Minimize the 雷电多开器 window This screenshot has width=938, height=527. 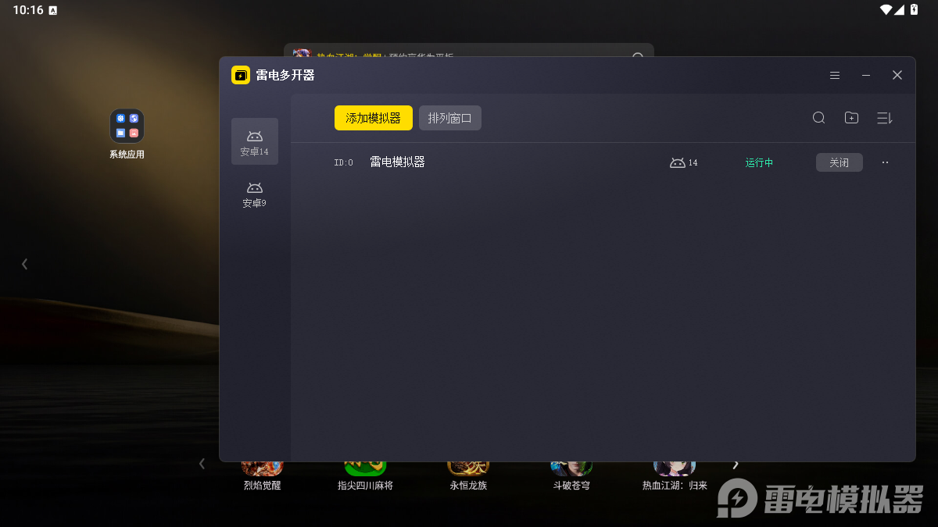(866, 75)
